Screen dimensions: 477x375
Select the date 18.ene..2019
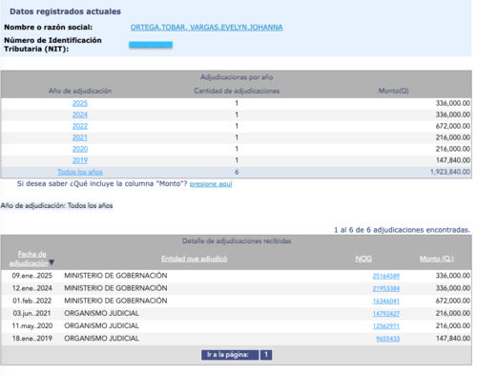32,339
